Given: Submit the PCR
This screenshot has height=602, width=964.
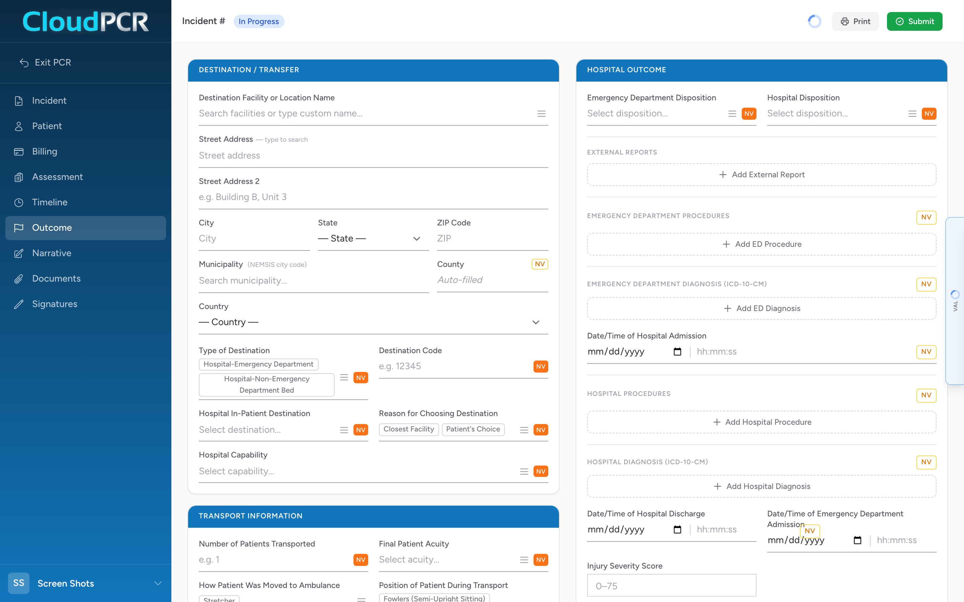Looking at the screenshot, I should coord(914,21).
